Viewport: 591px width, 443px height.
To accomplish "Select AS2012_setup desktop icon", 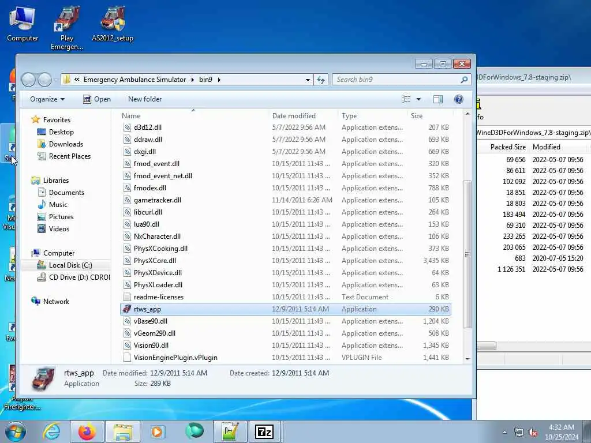I will [x=113, y=24].
